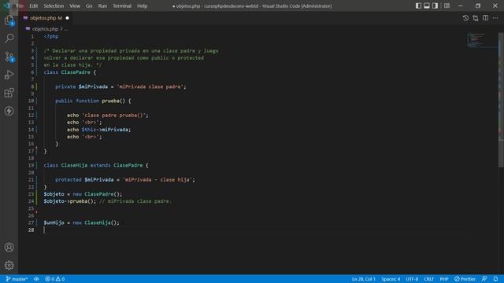504x283 pixels.
Task: Change indentation via Spaces: 4
Action: (391, 279)
